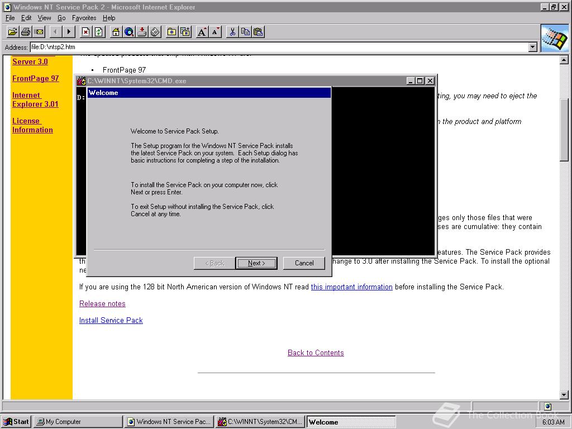This screenshot has height=429, width=572.
Task: Stop loading with the red X icon
Action: [85, 32]
